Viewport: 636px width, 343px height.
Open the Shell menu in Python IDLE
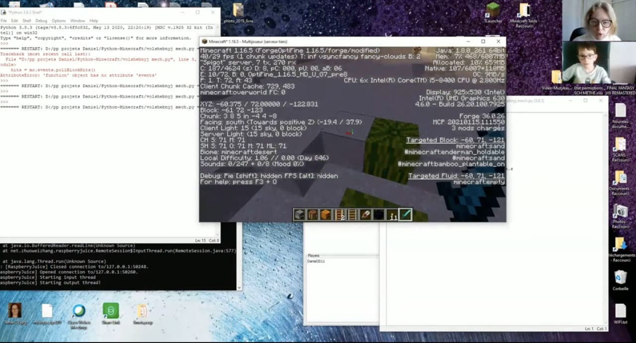27,21
